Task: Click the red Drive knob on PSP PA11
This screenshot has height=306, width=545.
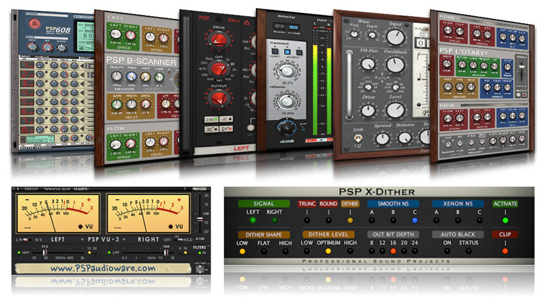Action: tap(218, 40)
